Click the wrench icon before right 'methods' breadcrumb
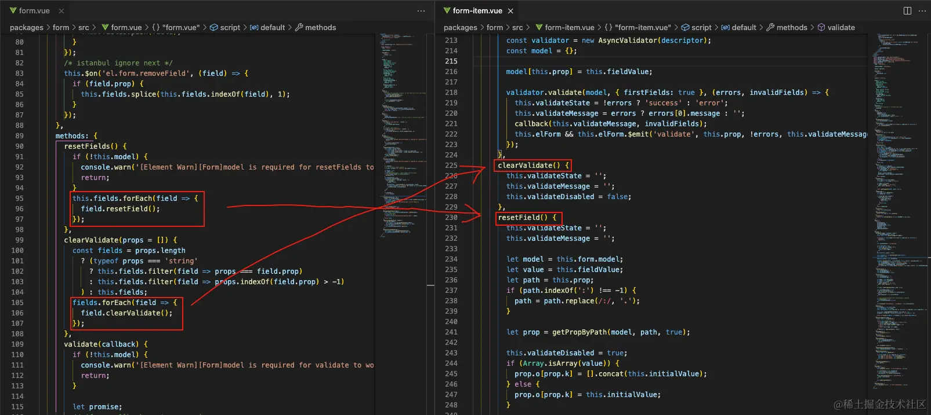Viewport: 931px width, 415px height. [x=770, y=27]
